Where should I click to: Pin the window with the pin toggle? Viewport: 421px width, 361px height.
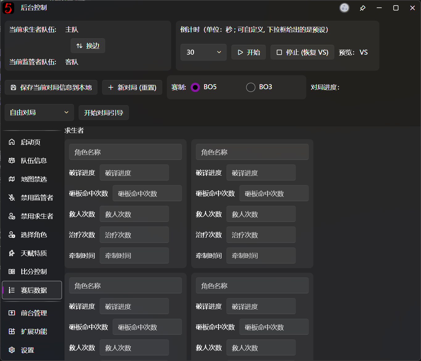(363, 8)
